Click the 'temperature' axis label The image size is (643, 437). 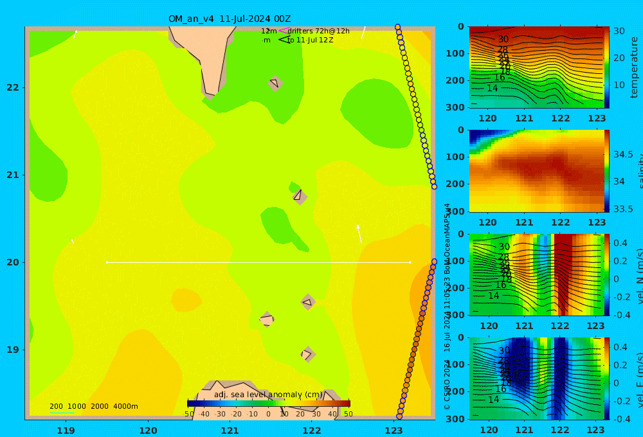click(x=635, y=67)
